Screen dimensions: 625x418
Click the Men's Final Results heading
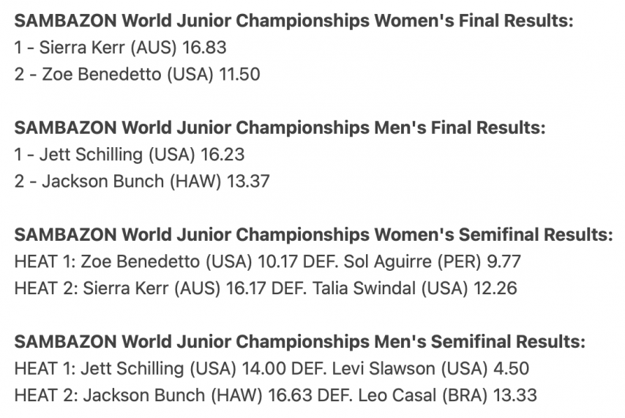280,127
